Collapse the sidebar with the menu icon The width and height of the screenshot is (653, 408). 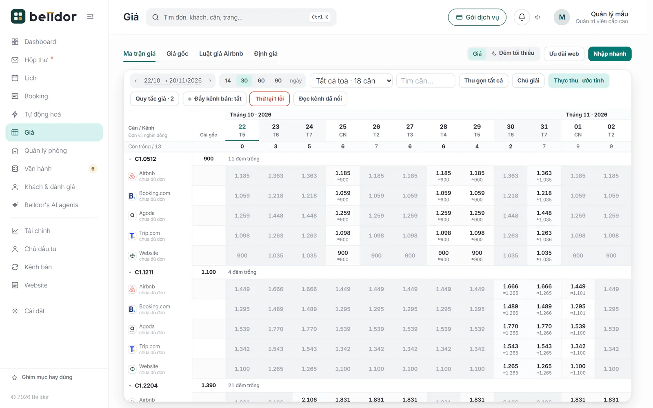click(x=90, y=16)
